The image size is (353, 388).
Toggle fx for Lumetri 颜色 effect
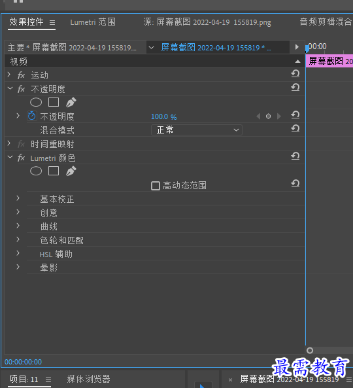coord(22,158)
